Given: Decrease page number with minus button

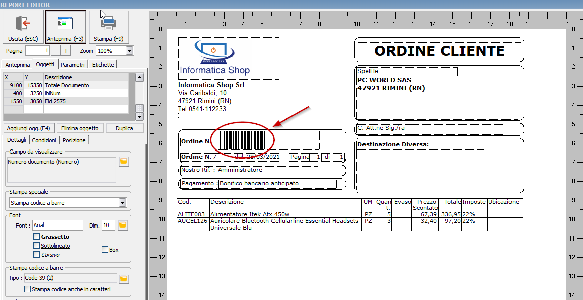Looking at the screenshot, I should [x=56, y=51].
